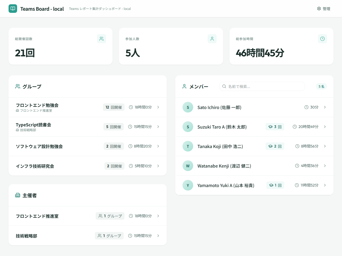Image resolution: width=342 pixels, height=256 pixels.
Task: Click the building icon beside 主催者 heading
Action: pyautogui.click(x=18, y=195)
